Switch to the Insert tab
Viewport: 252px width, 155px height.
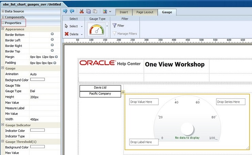[x=123, y=12]
